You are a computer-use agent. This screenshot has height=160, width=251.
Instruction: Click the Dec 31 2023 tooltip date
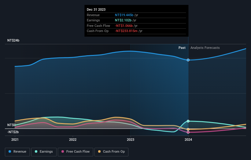(96, 9)
